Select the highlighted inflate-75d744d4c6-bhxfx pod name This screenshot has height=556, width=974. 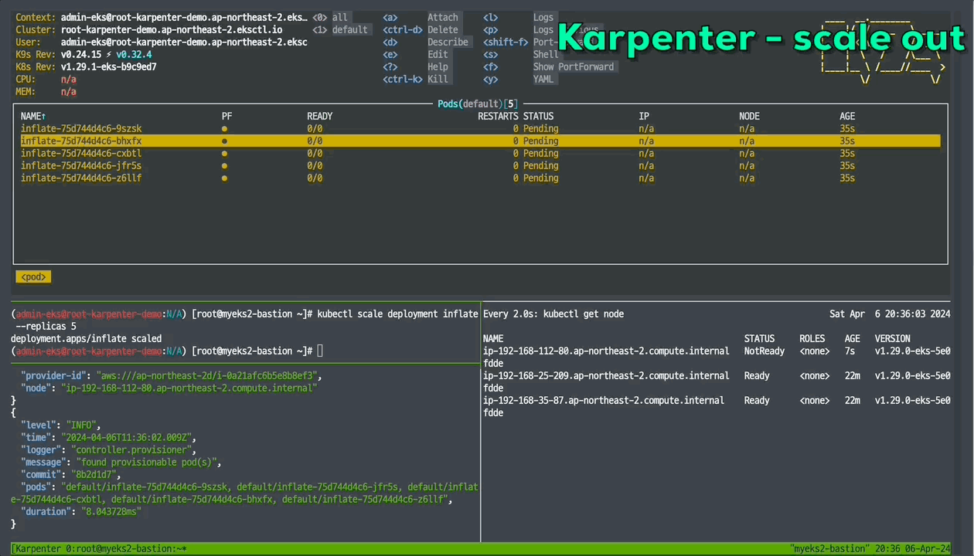tap(81, 141)
